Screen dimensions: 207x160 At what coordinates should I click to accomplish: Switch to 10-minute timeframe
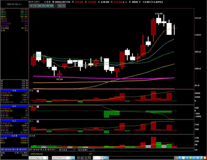click(39, 6)
